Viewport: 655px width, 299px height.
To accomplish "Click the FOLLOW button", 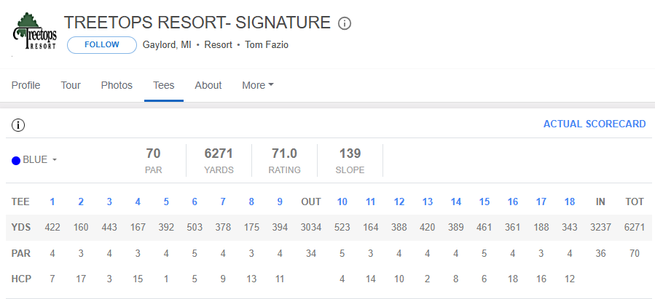I will [x=102, y=45].
